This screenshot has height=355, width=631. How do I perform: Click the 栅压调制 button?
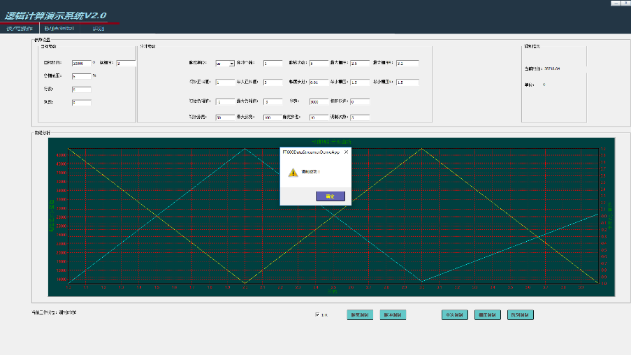pos(487,314)
